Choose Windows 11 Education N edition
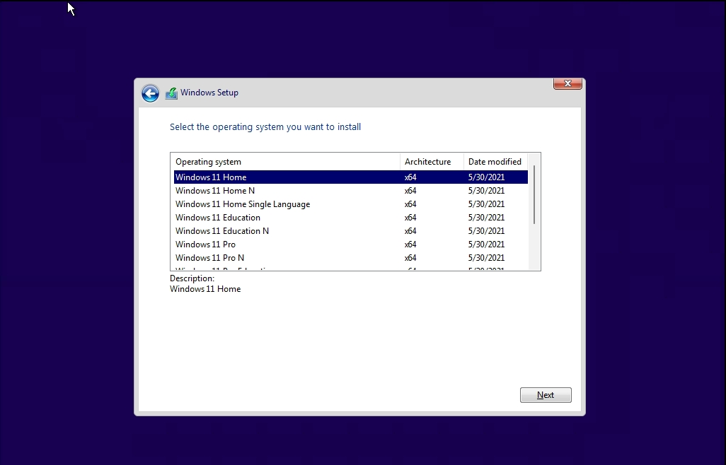726x465 pixels. [248, 230]
